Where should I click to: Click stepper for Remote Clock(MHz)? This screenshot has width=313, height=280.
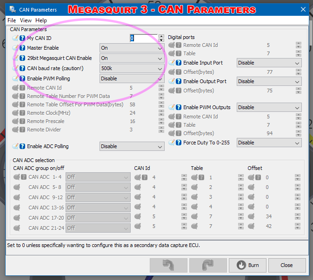161,113
